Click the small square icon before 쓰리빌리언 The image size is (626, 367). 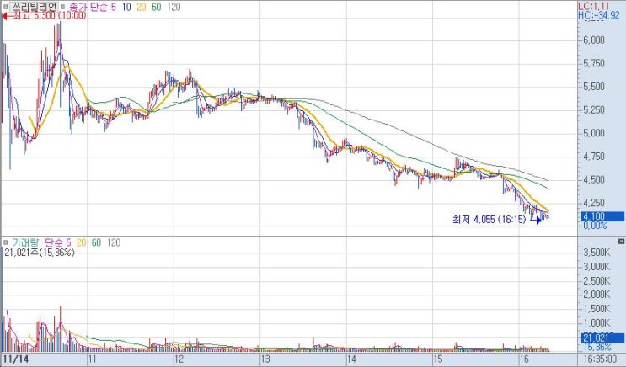click(6, 7)
